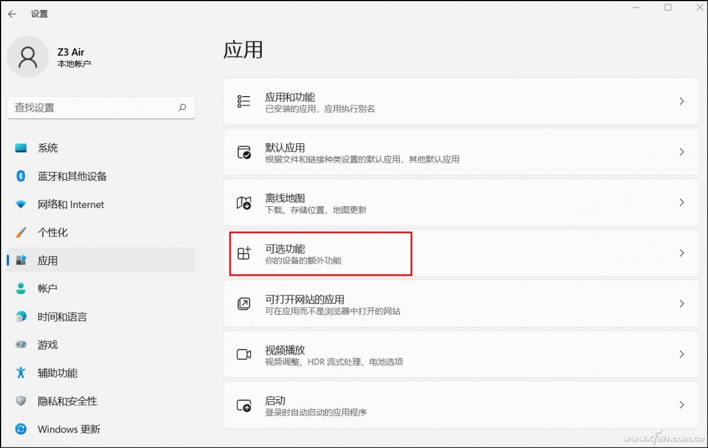The height and width of the screenshot is (448, 708).
Task: Open 时间和语言 category
Action: tap(101, 317)
